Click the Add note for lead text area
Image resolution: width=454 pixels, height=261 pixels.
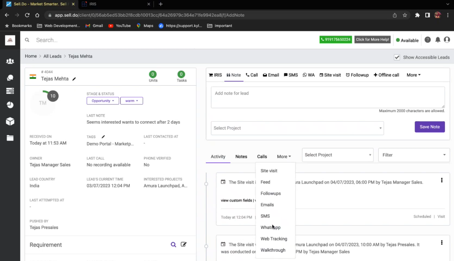pyautogui.click(x=328, y=98)
